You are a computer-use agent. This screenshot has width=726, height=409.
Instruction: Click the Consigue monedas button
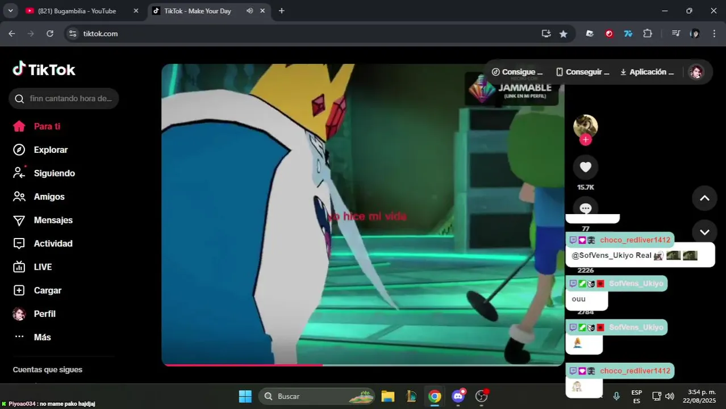point(517,72)
